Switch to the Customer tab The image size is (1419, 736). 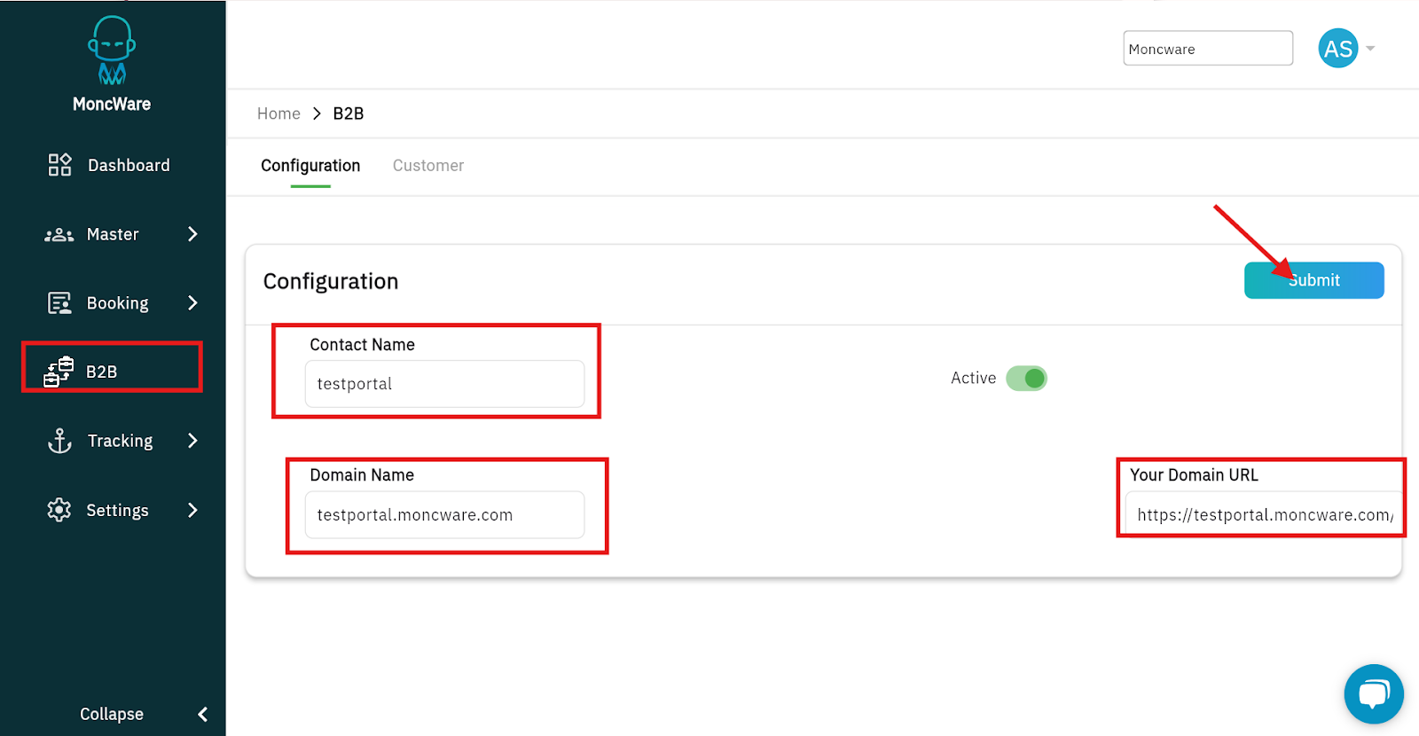click(428, 166)
